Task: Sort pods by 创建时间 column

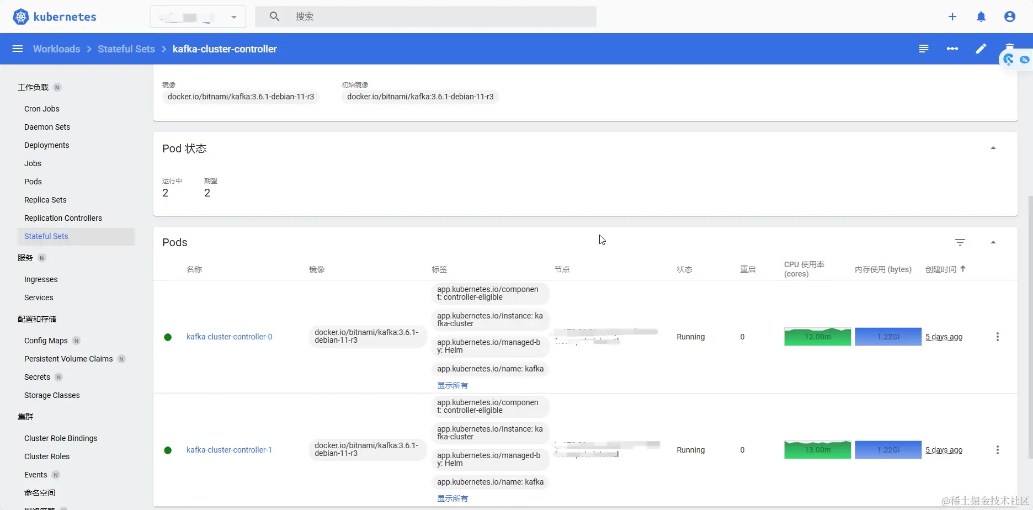Action: pyautogui.click(x=943, y=269)
